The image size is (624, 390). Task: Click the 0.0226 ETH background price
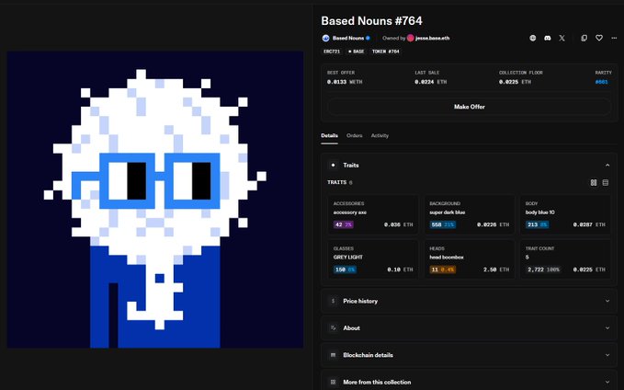tap(494, 224)
